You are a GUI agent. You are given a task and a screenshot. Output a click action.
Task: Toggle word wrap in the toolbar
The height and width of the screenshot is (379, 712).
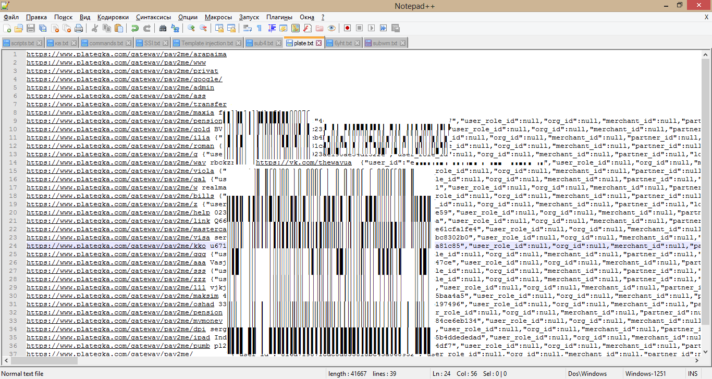coord(248,28)
